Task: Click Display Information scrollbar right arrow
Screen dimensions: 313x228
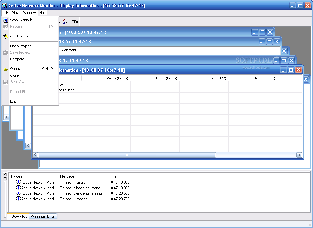Action: 299,155
